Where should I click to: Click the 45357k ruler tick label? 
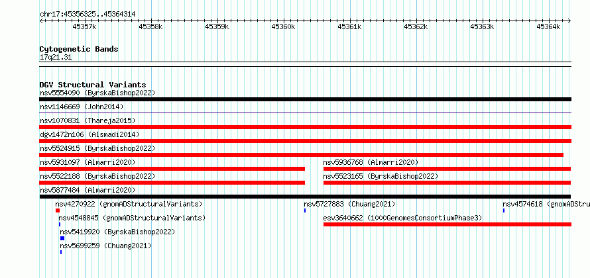[84, 26]
